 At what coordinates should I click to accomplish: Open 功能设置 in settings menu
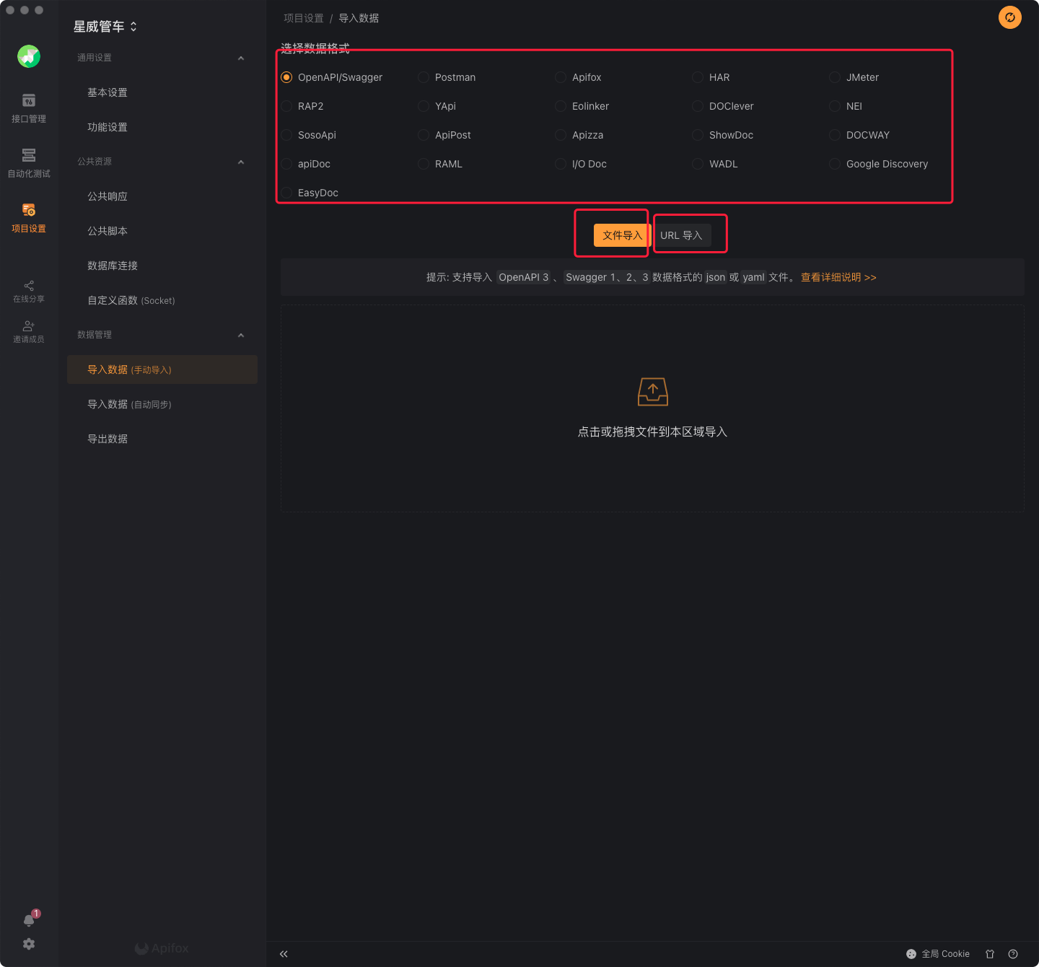(162, 127)
